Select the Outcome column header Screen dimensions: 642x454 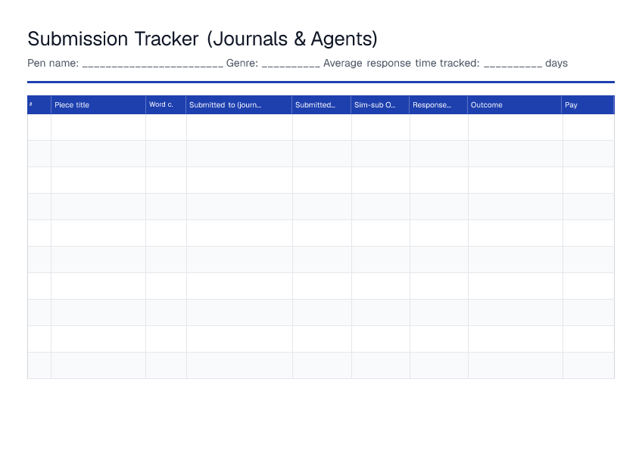515,105
